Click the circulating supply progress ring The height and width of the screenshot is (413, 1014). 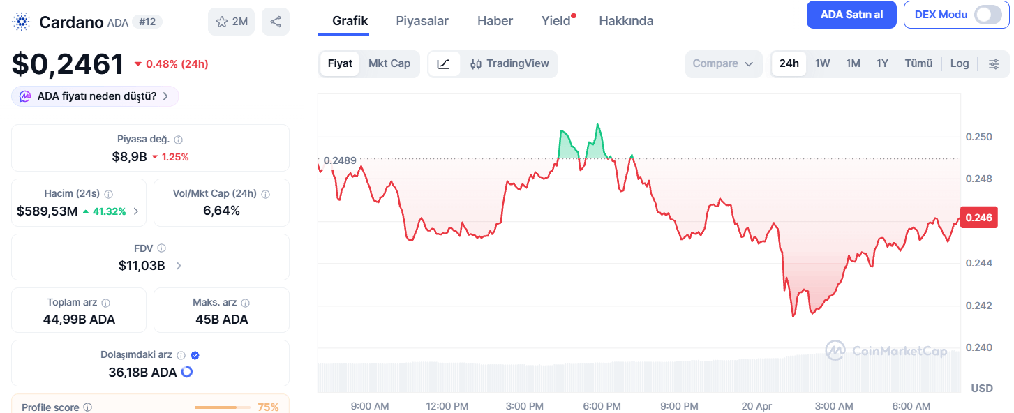click(x=186, y=372)
